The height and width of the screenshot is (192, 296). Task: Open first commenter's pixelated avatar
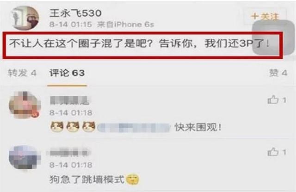tap(25, 105)
